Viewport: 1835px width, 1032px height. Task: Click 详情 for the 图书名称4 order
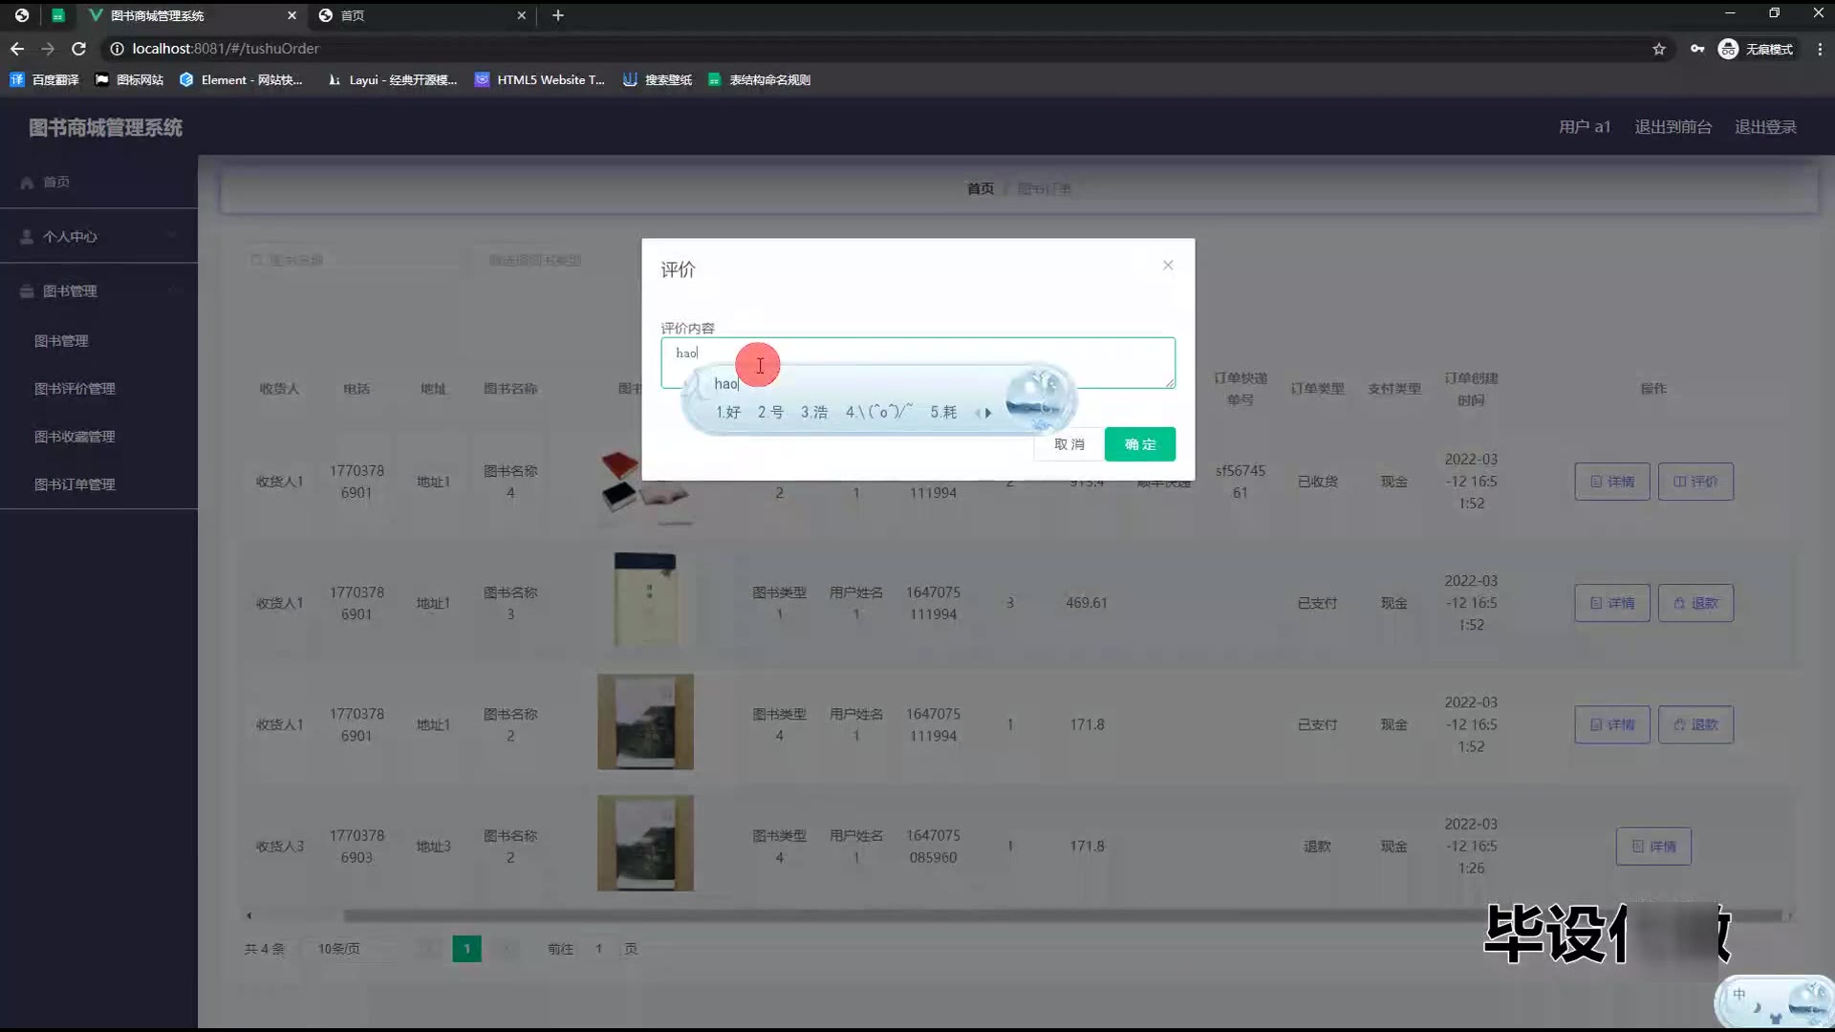[x=1611, y=482]
